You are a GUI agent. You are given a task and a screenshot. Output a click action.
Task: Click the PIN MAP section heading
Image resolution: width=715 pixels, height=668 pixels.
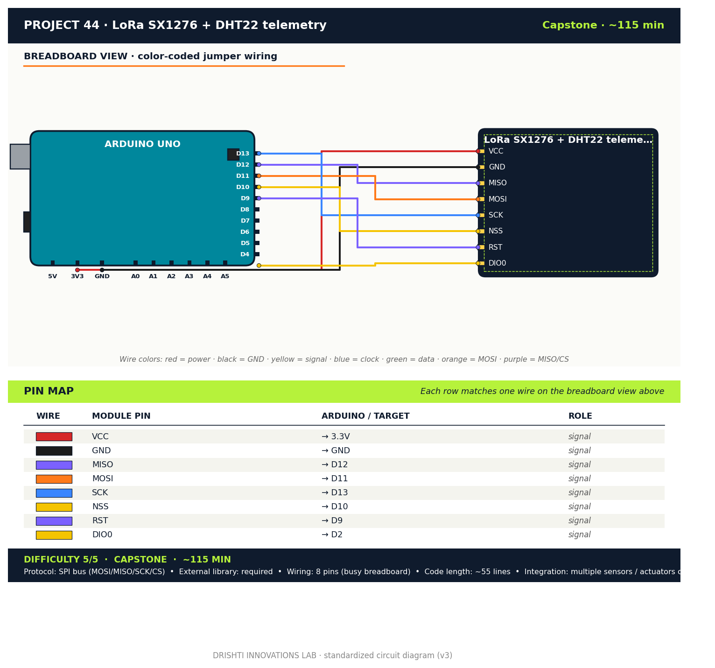49,391
